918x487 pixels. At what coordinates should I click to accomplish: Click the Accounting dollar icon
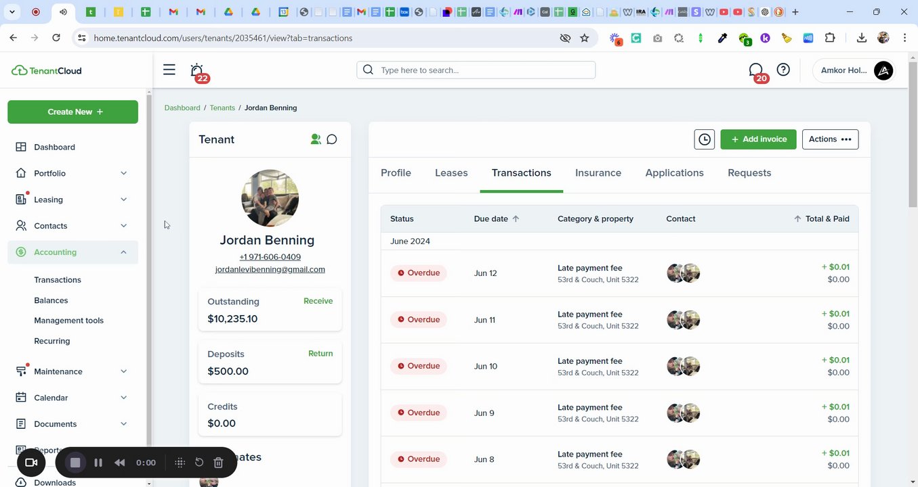click(21, 252)
